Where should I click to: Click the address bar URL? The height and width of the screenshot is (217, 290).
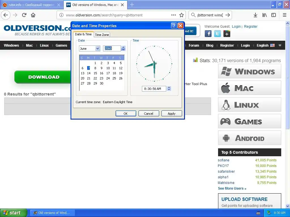pos(104,15)
